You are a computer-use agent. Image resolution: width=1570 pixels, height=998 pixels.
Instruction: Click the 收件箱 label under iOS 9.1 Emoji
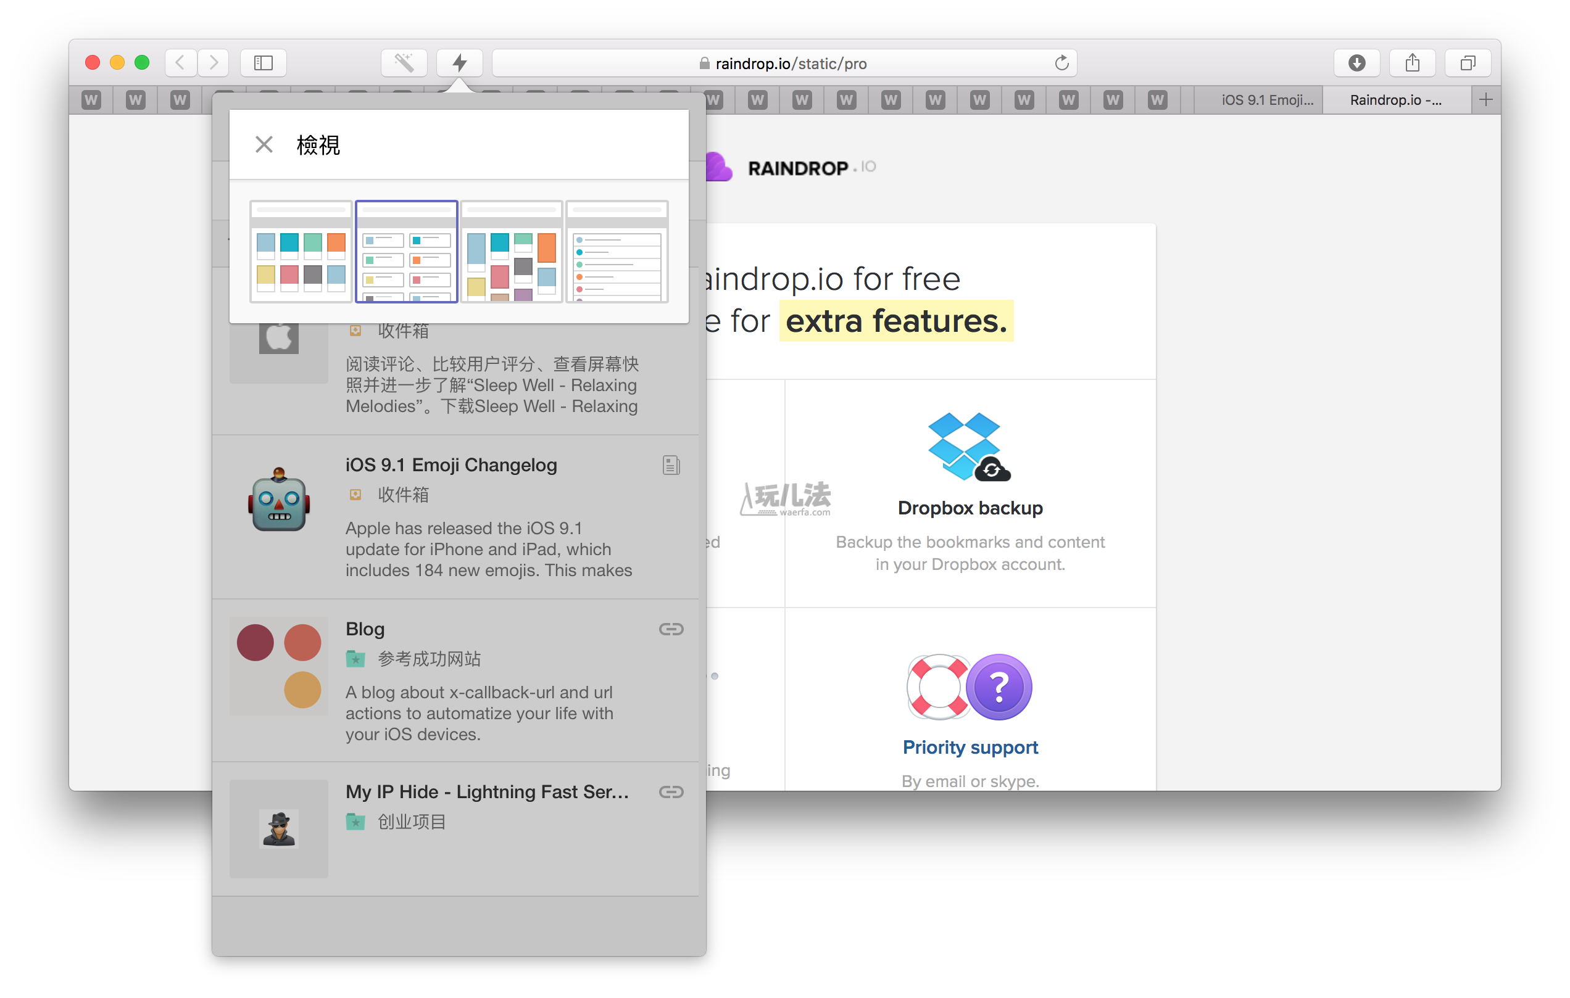point(403,495)
